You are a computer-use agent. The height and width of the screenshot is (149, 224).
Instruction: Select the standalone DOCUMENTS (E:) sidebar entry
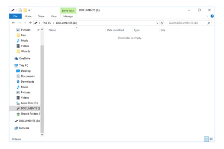click(29, 121)
